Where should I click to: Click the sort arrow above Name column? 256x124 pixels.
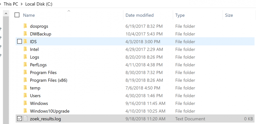[69, 11]
